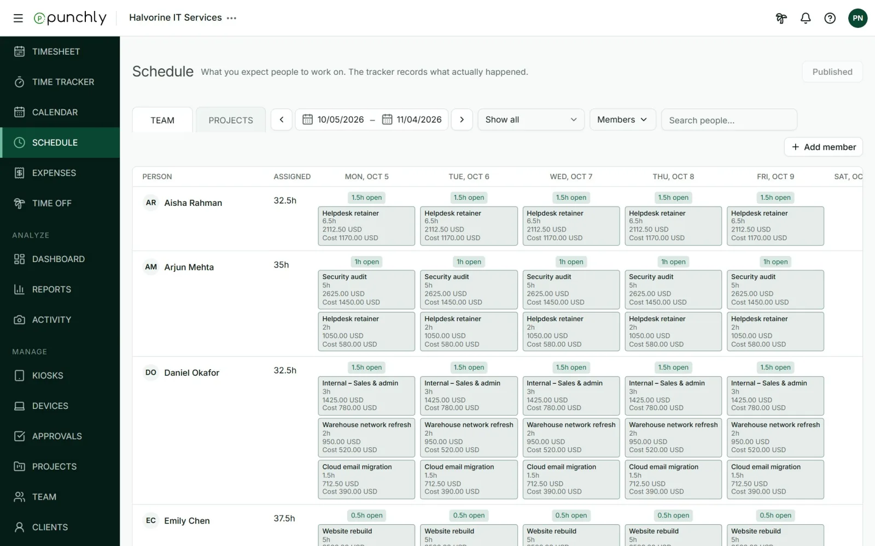Viewport: 875px width, 546px height.
Task: Open the hamburger navigation menu
Action: coord(18,18)
